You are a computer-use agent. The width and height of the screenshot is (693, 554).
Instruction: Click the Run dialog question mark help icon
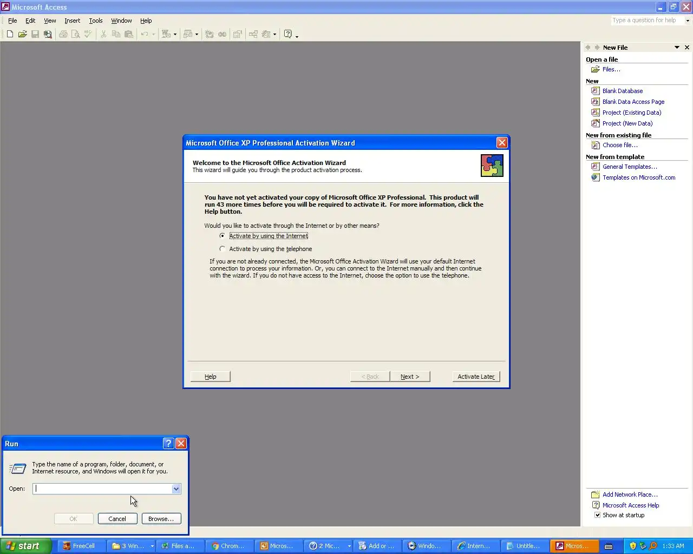(168, 444)
